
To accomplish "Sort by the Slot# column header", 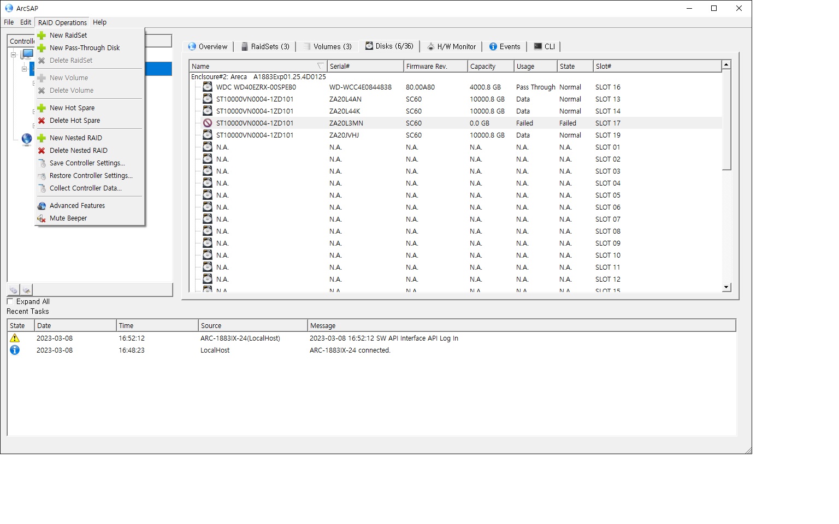I will (x=657, y=66).
